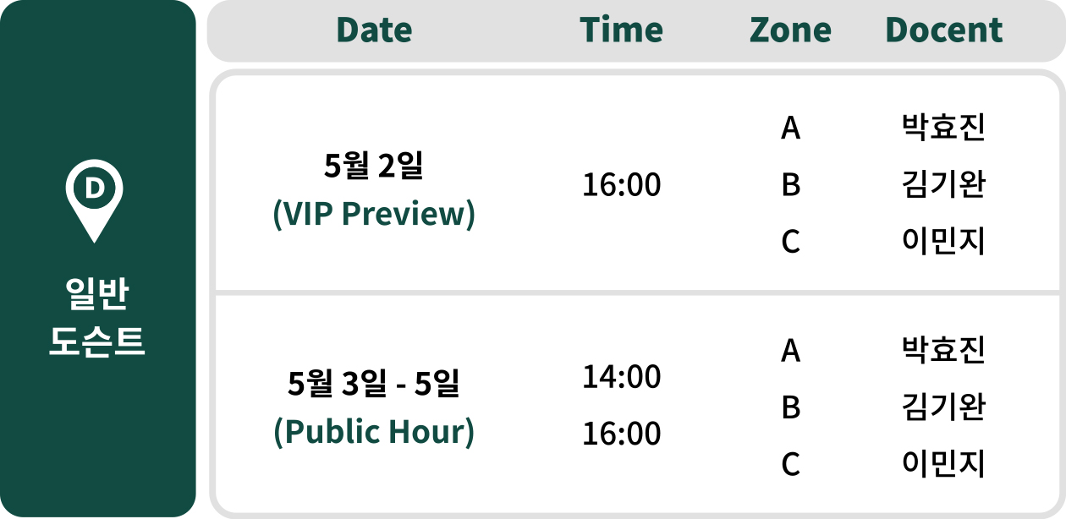Click the location pin icon with letter D
This screenshot has width=1066, height=519.
[95, 200]
